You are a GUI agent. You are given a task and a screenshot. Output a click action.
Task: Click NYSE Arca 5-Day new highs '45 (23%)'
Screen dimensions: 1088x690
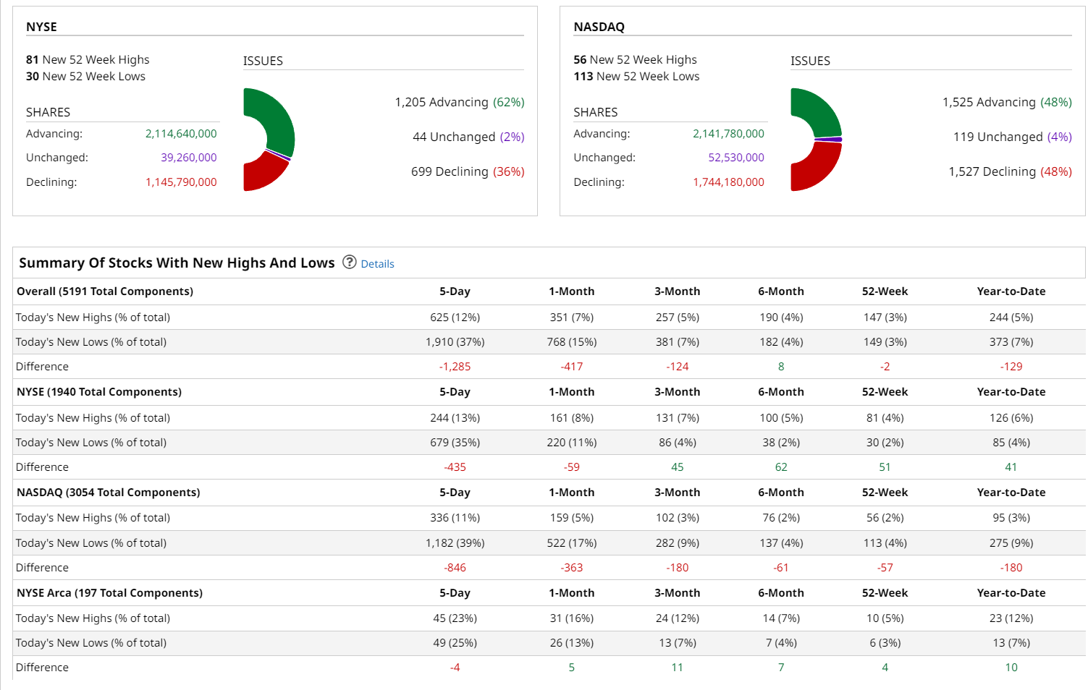(455, 618)
